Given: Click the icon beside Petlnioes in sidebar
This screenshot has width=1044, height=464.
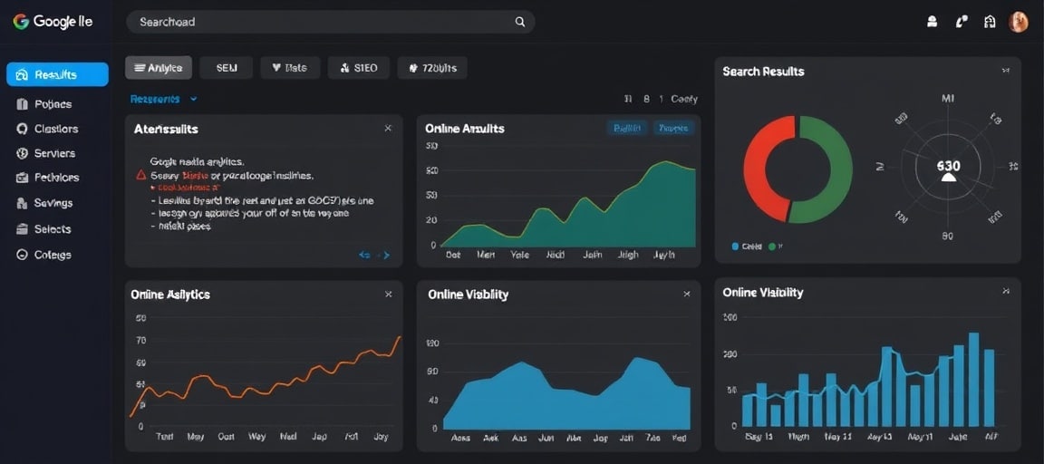Looking at the screenshot, I should coord(22,178).
